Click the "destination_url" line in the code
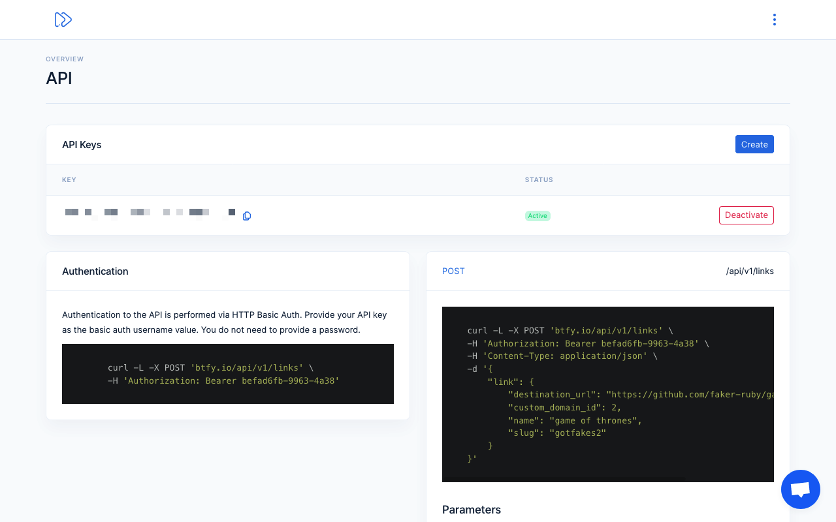The width and height of the screenshot is (836, 522). tap(641, 394)
